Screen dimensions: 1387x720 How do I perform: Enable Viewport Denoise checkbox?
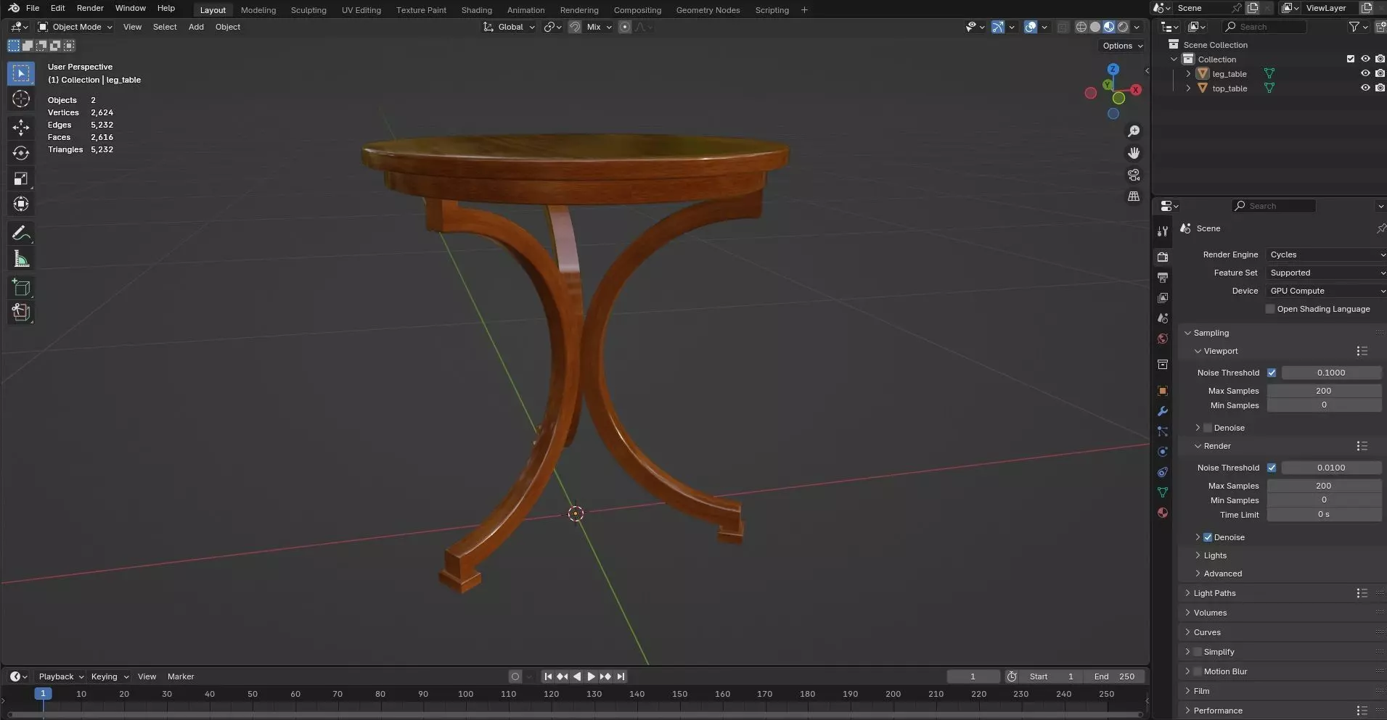[x=1208, y=428]
